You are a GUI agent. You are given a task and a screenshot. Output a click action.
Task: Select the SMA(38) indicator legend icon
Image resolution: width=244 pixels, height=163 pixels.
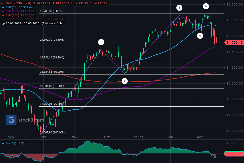3,8
